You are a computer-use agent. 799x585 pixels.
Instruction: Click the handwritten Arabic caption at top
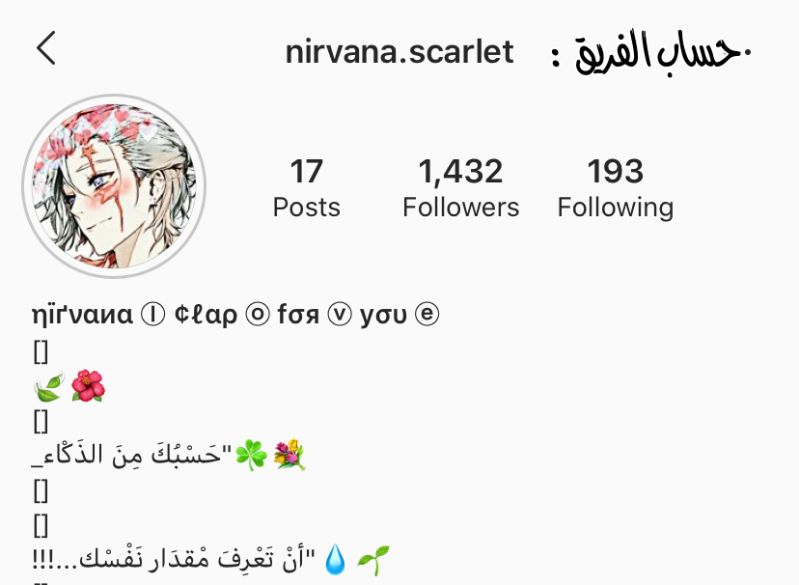pyautogui.click(x=651, y=51)
